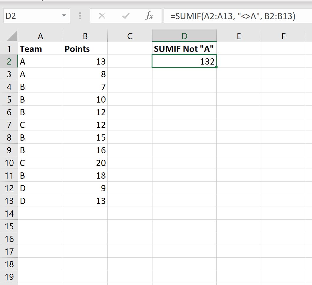Click the Enter checkmark formula icon
This screenshot has width=312, height=285.
[x=126, y=16]
